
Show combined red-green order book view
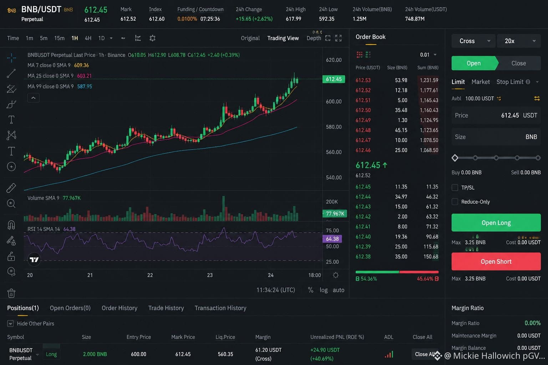[359, 55]
